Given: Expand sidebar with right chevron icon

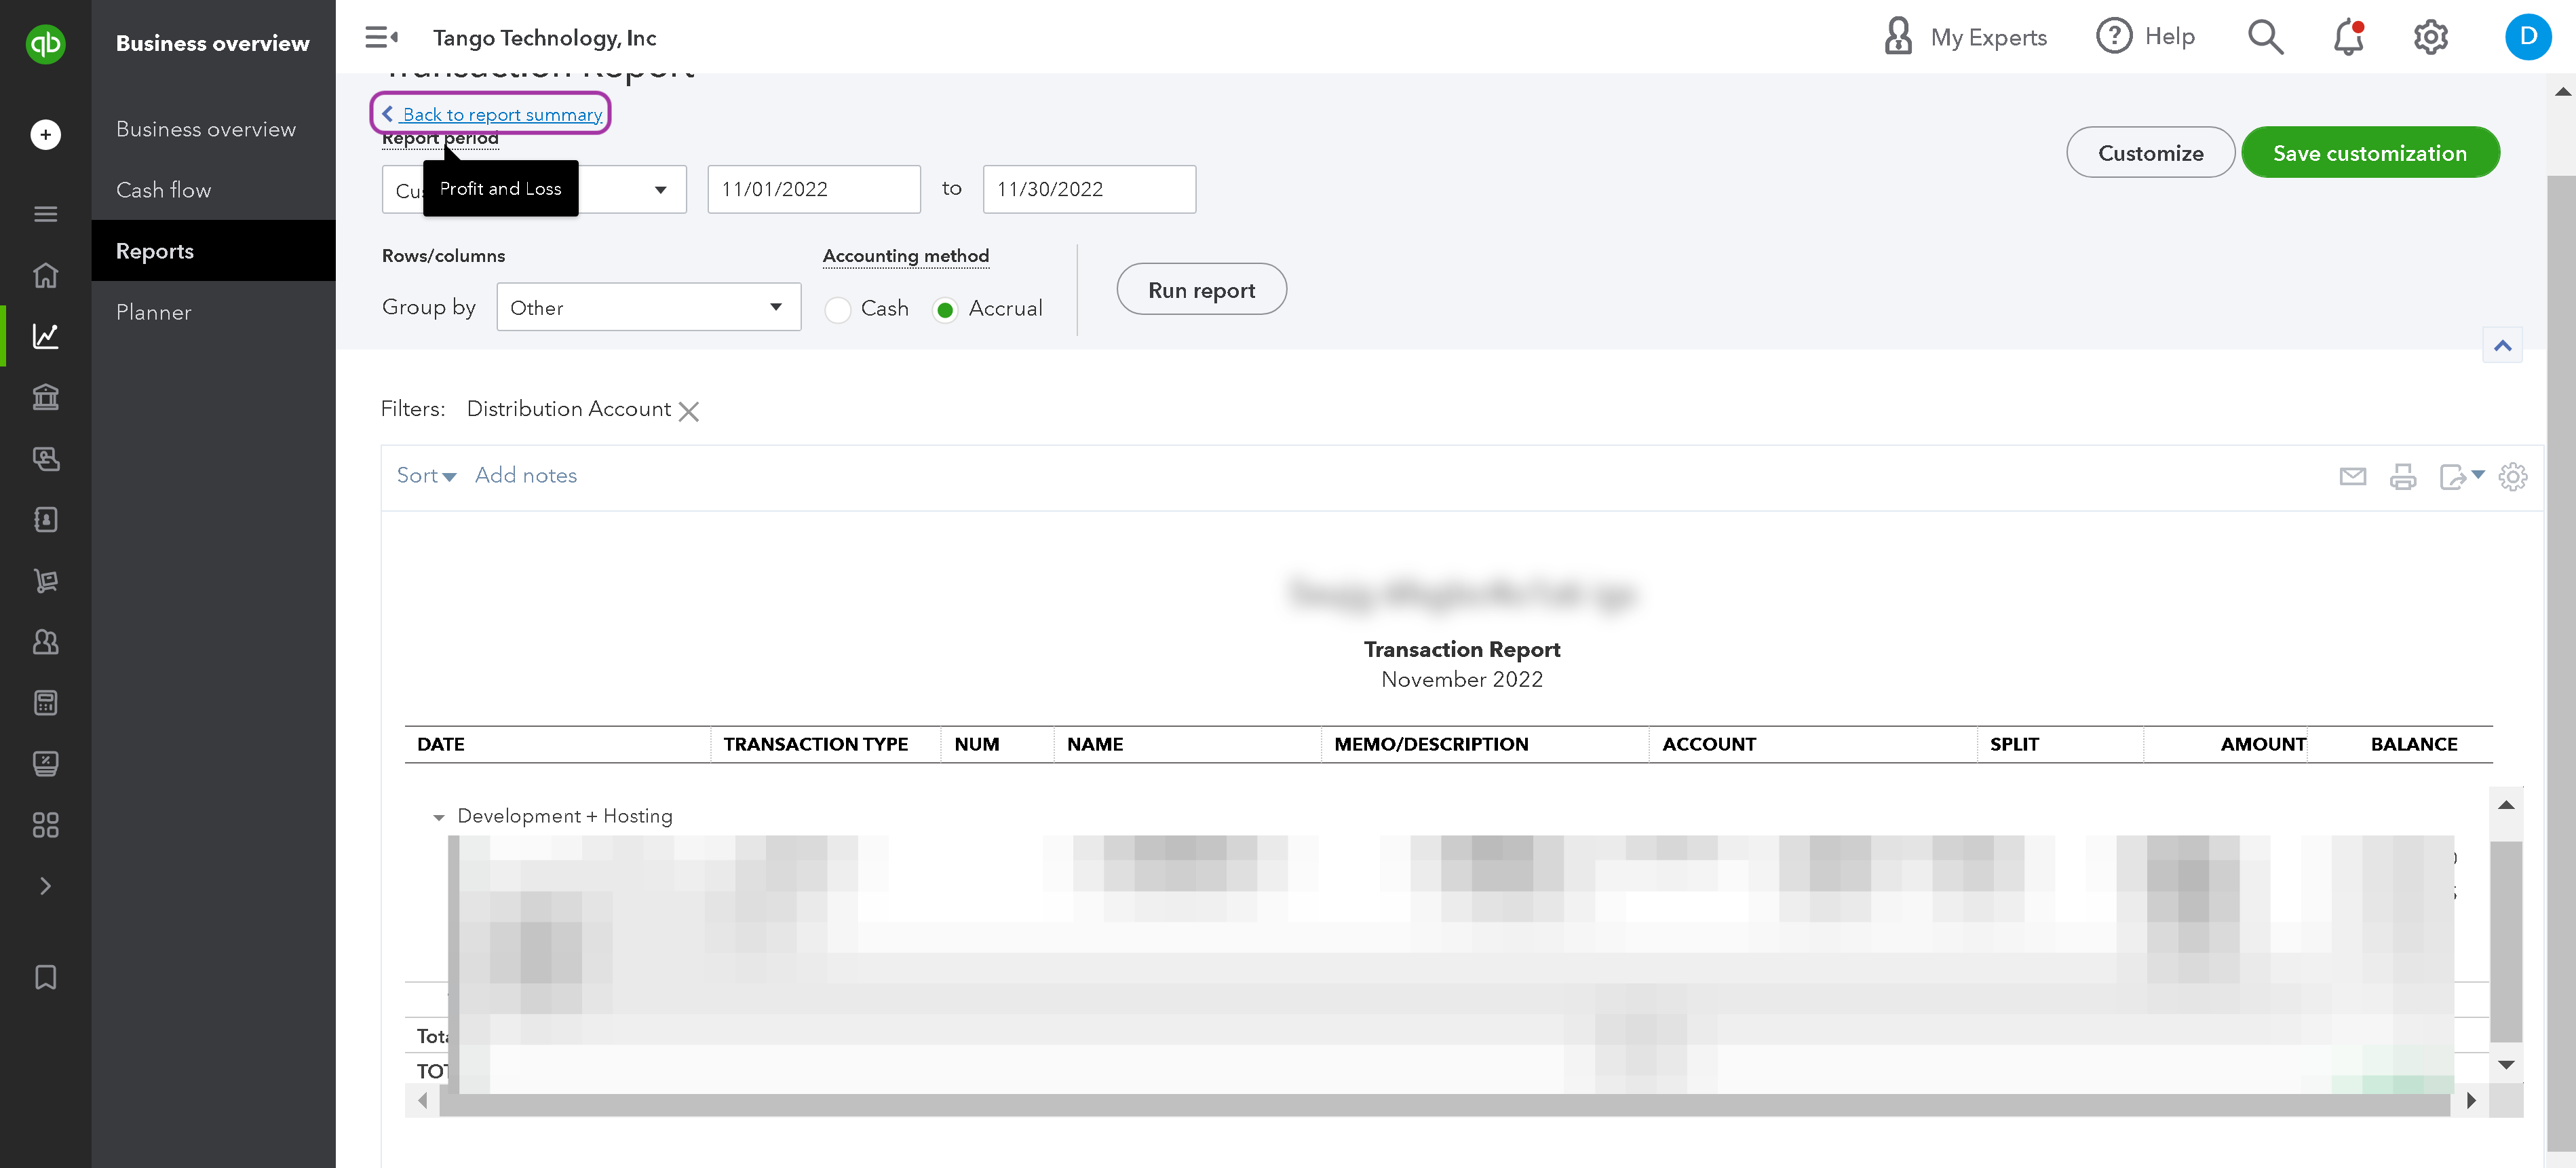Looking at the screenshot, I should [x=45, y=886].
